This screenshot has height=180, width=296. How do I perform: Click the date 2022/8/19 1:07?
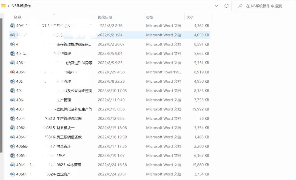pyautogui.click(x=111, y=155)
